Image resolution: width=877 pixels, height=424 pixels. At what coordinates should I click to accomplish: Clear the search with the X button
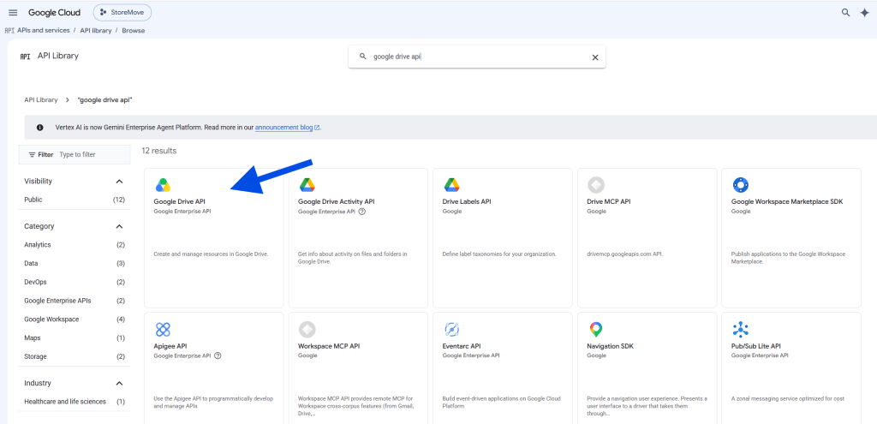coord(595,57)
